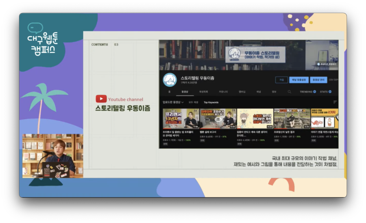366x223 pixels.
Task: Expand the 업로드한 동영상 dropdown
Action: point(173,102)
